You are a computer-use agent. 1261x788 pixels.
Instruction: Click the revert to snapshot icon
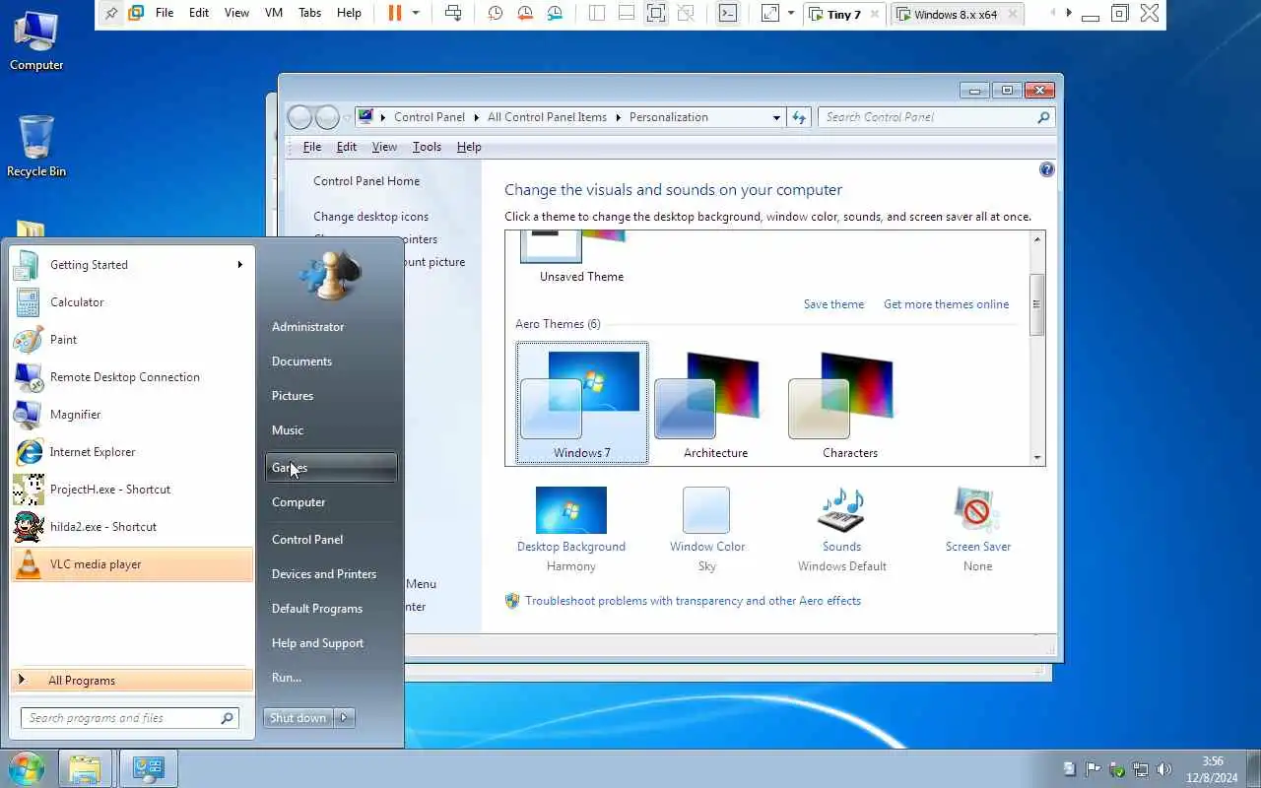[x=525, y=13]
